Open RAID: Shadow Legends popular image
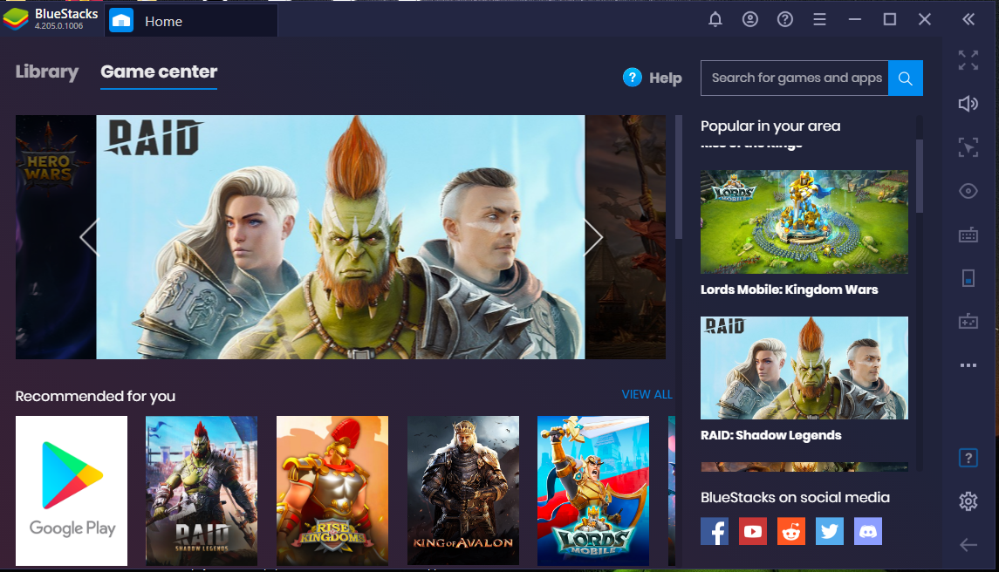The width and height of the screenshot is (999, 572). coord(804,368)
